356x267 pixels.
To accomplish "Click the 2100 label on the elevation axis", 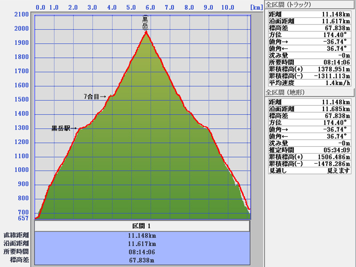I will (x=21, y=15).
